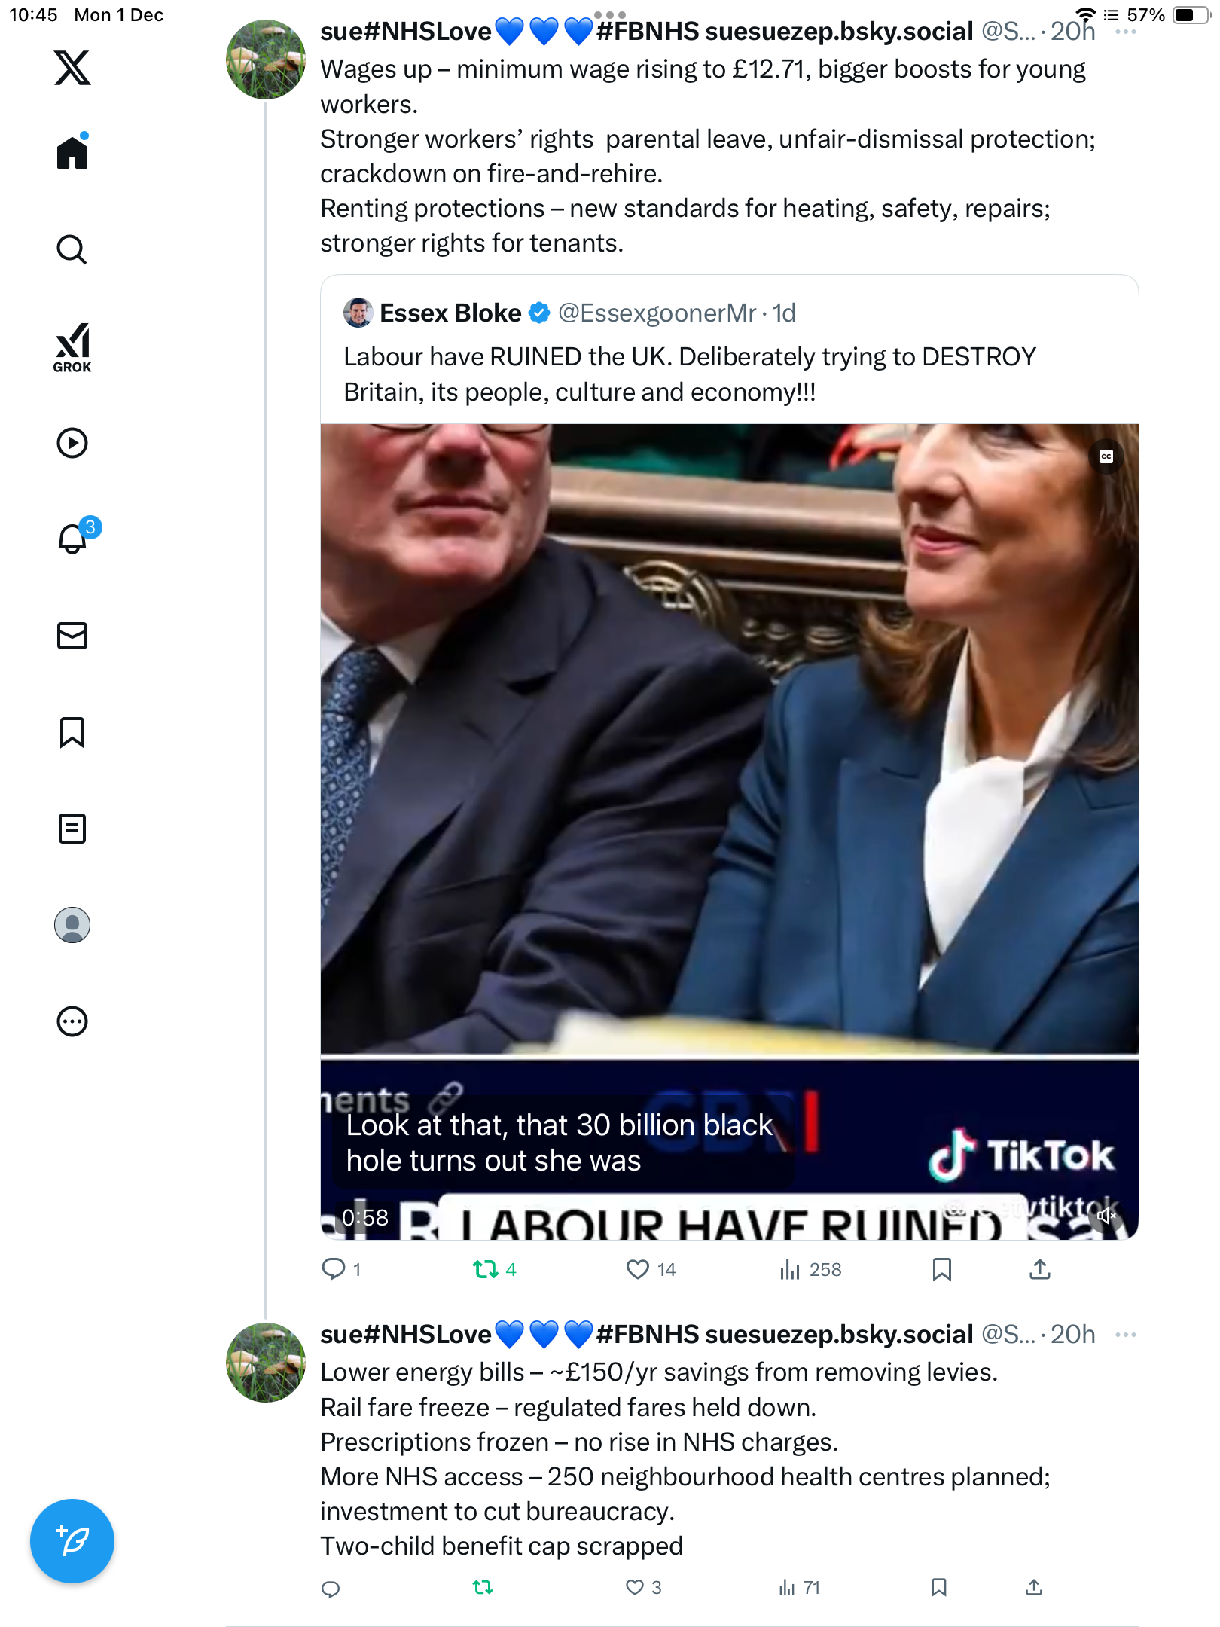Image resolution: width=1220 pixels, height=1627 pixels.
Task: Open the Bookmarks page from sidebar
Action: tap(72, 732)
